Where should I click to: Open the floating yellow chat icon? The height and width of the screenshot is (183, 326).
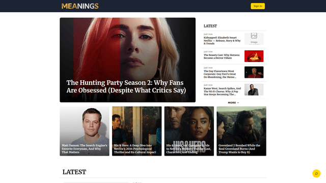[x=316, y=173]
